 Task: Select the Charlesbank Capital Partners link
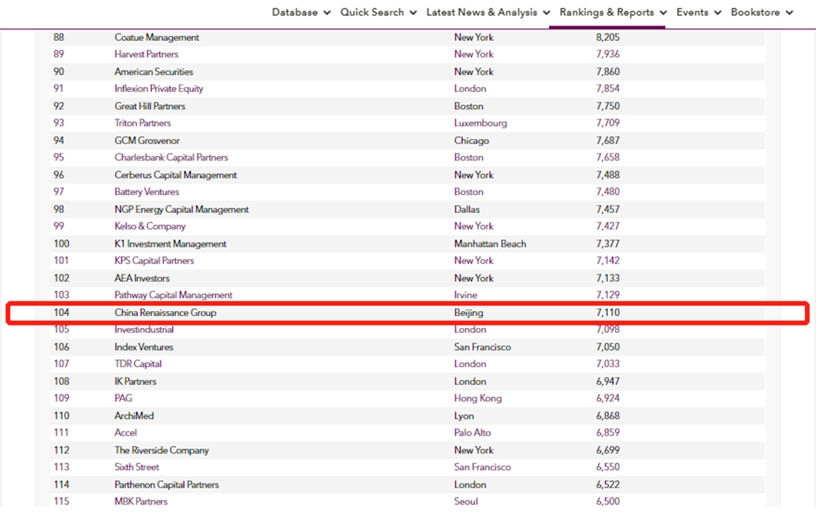(171, 157)
